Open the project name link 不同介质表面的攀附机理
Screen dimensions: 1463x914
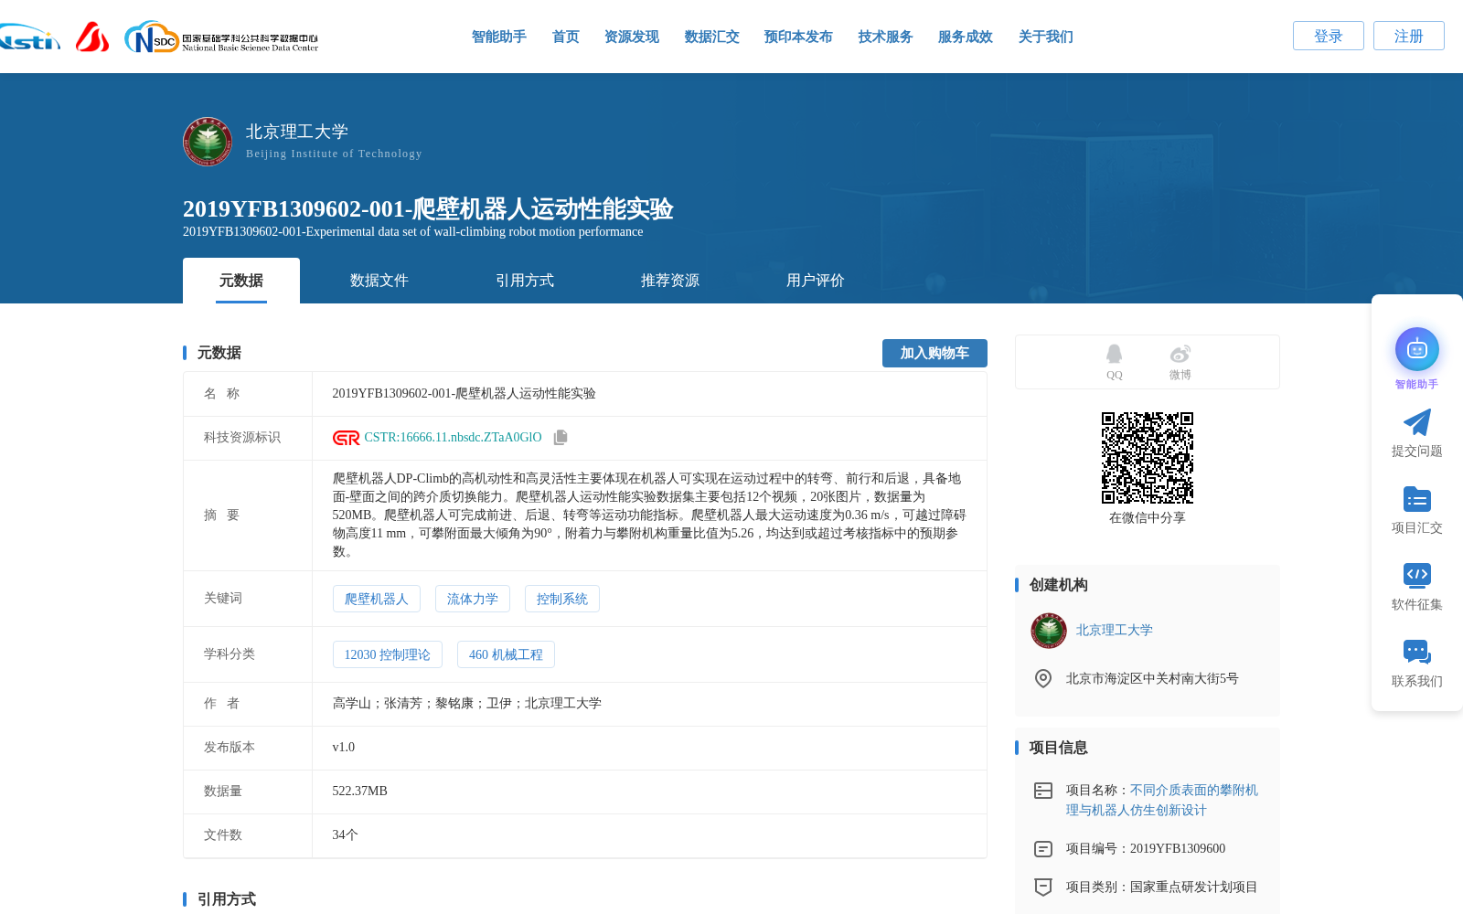(1162, 801)
